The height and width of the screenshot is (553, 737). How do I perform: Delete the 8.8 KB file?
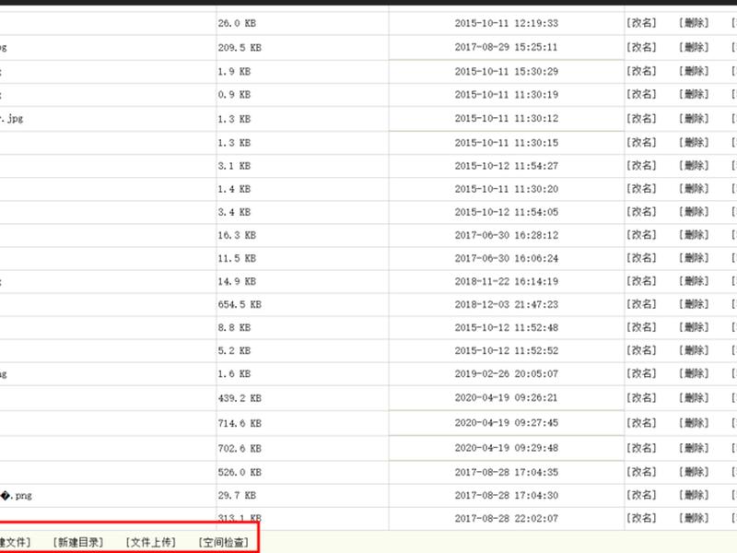(x=694, y=327)
